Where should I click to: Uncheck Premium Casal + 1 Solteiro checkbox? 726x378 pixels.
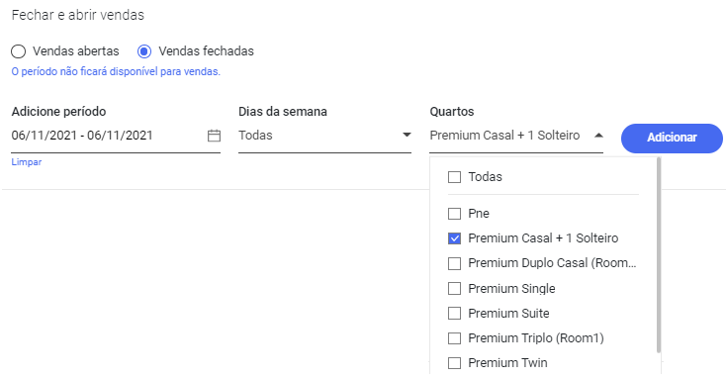455,238
